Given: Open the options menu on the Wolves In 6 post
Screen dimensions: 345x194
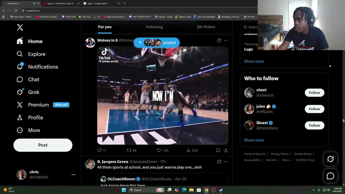Looking at the screenshot, I should coord(226,40).
